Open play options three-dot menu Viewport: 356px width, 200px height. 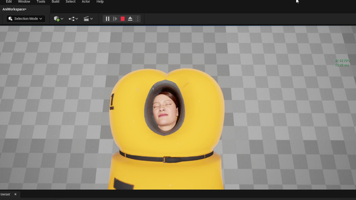click(x=137, y=19)
